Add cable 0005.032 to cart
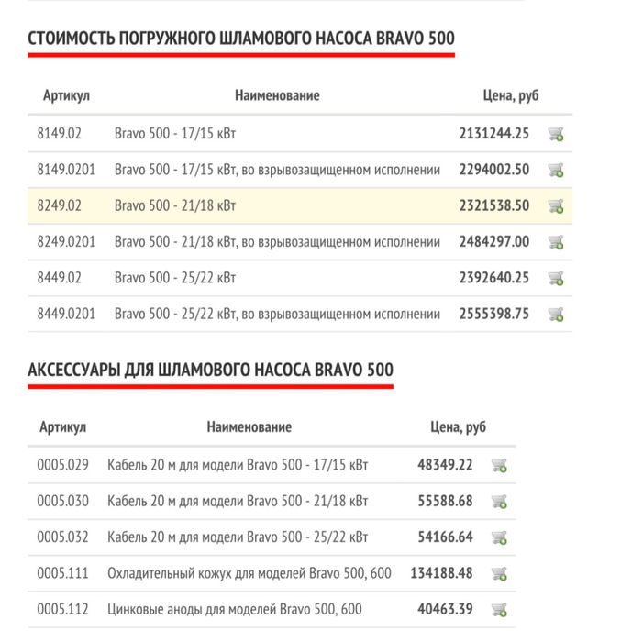632x642 pixels. [499, 537]
